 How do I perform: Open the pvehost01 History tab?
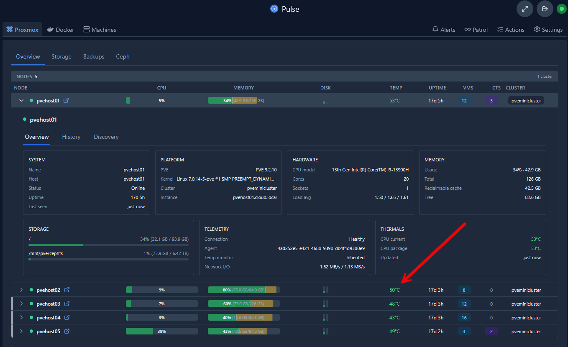point(71,137)
